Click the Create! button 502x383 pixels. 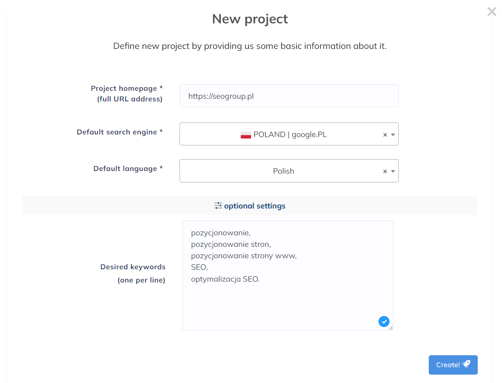453,365
